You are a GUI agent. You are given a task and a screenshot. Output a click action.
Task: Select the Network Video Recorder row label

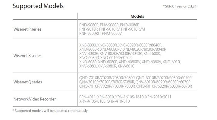pyautogui.click(x=34, y=99)
